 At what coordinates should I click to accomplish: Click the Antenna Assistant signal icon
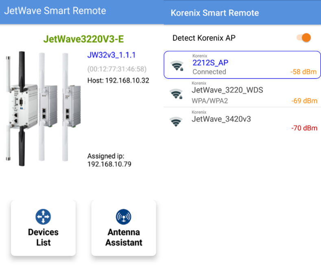click(123, 217)
